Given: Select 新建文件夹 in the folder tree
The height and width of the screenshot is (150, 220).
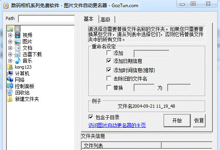Looking at the screenshot, I should pos(27,99).
